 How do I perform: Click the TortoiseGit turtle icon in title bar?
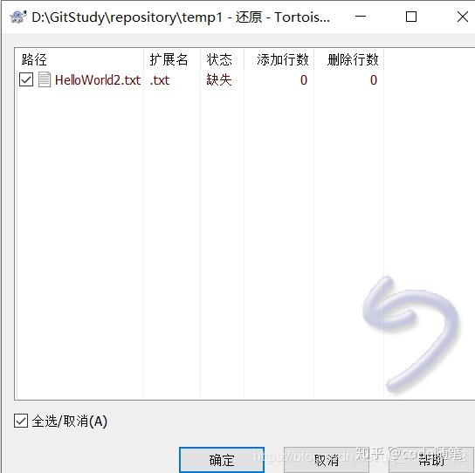(x=17, y=17)
